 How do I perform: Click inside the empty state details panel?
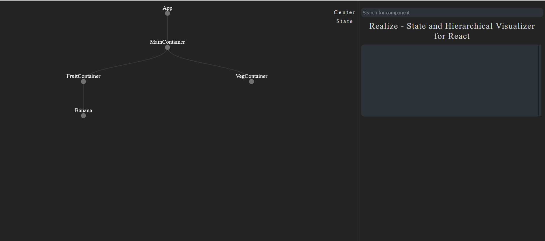[x=450, y=81]
